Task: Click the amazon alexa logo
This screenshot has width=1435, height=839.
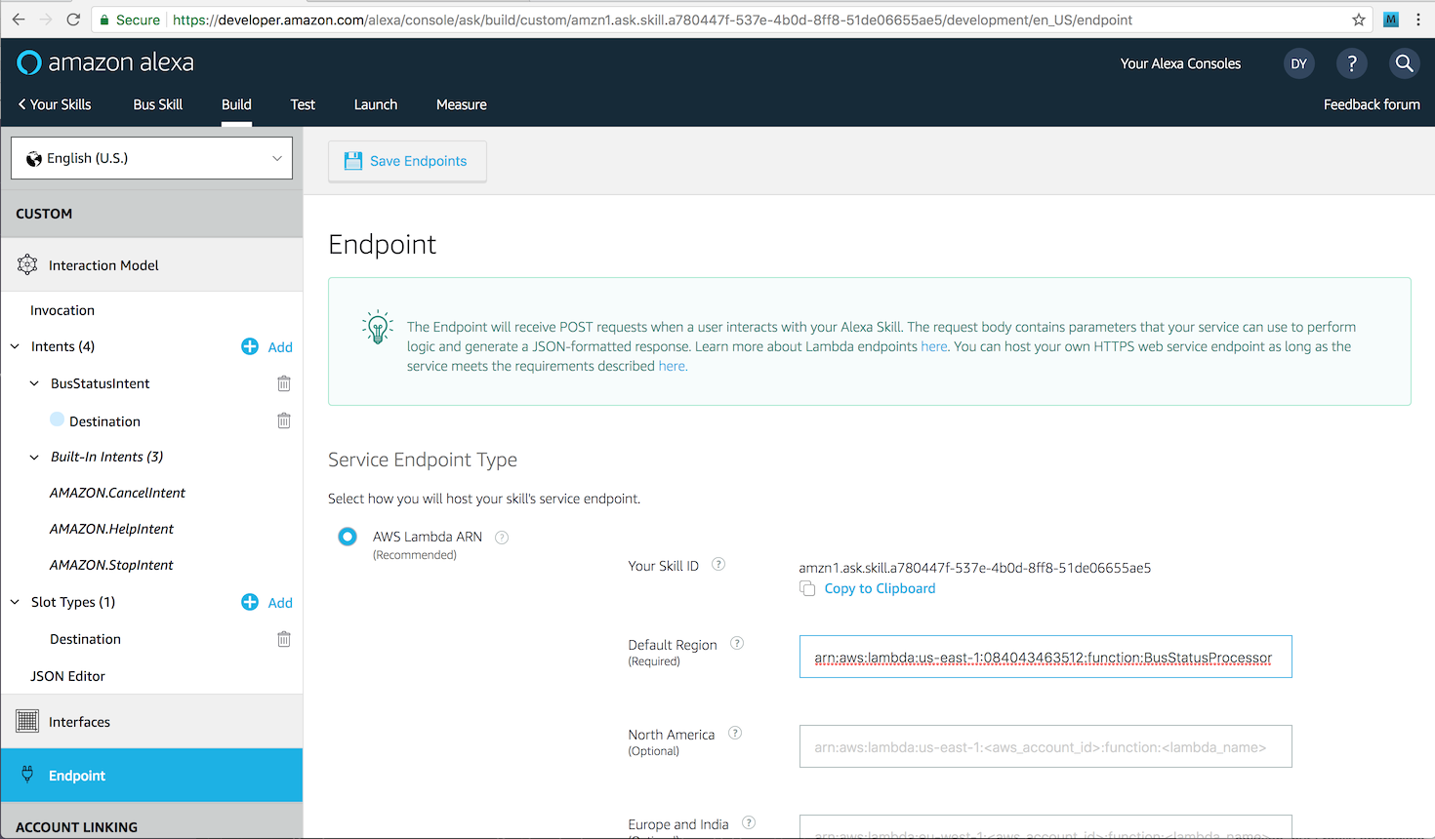Action: click(105, 62)
